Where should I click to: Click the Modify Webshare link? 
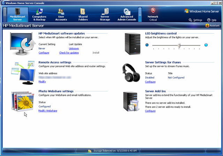[x=48, y=110]
